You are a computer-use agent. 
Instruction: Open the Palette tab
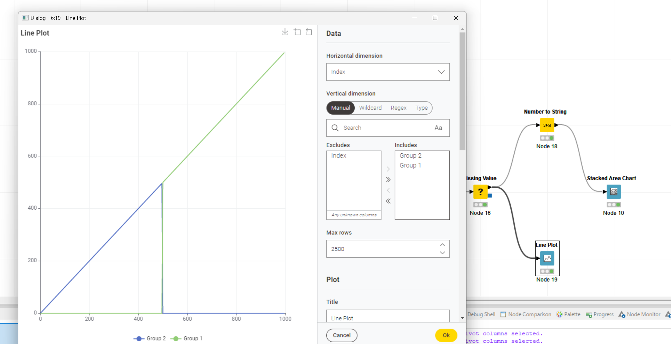(568, 314)
